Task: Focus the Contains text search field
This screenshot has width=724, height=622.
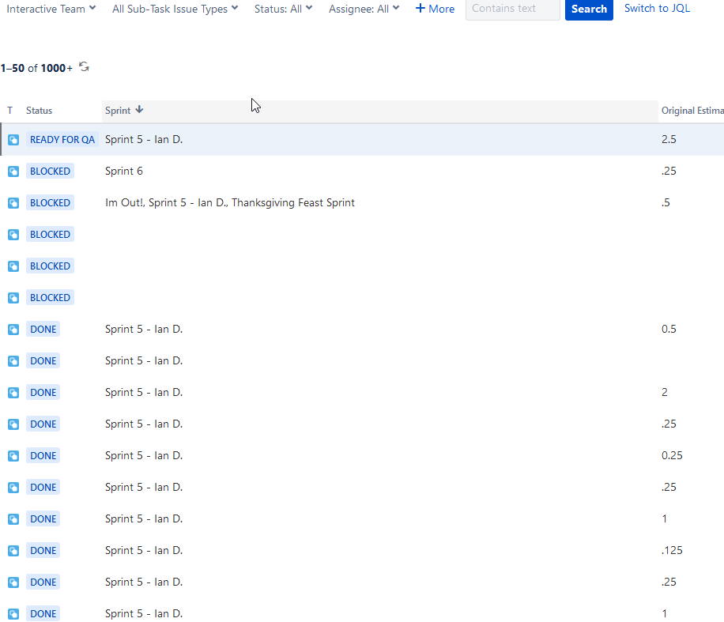Action: pos(512,9)
